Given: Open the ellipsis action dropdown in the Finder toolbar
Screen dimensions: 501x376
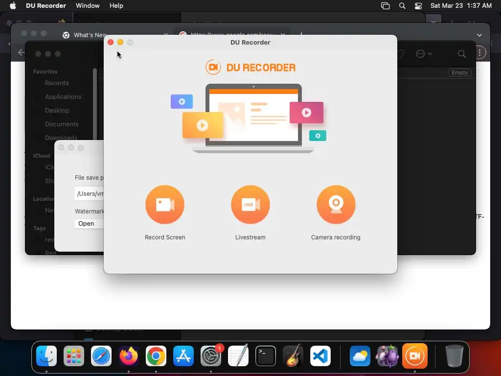Looking at the screenshot, I should [x=424, y=54].
